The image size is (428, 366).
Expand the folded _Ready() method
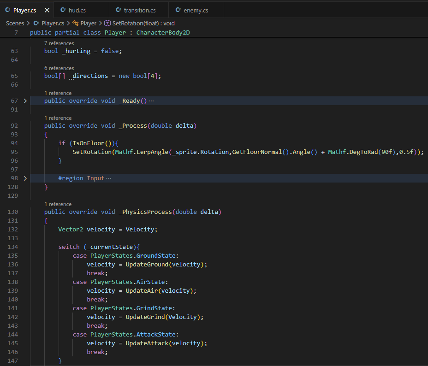click(25, 101)
